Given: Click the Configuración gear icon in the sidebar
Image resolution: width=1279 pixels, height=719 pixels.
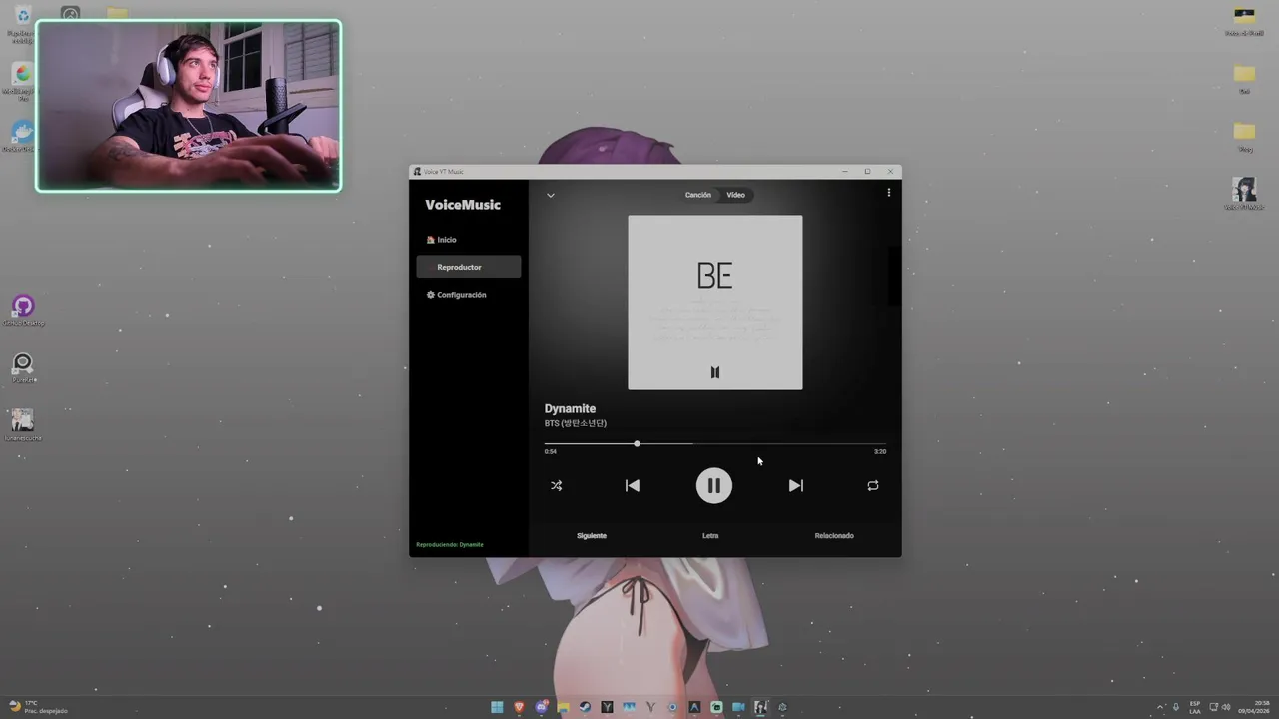Looking at the screenshot, I should tap(431, 295).
